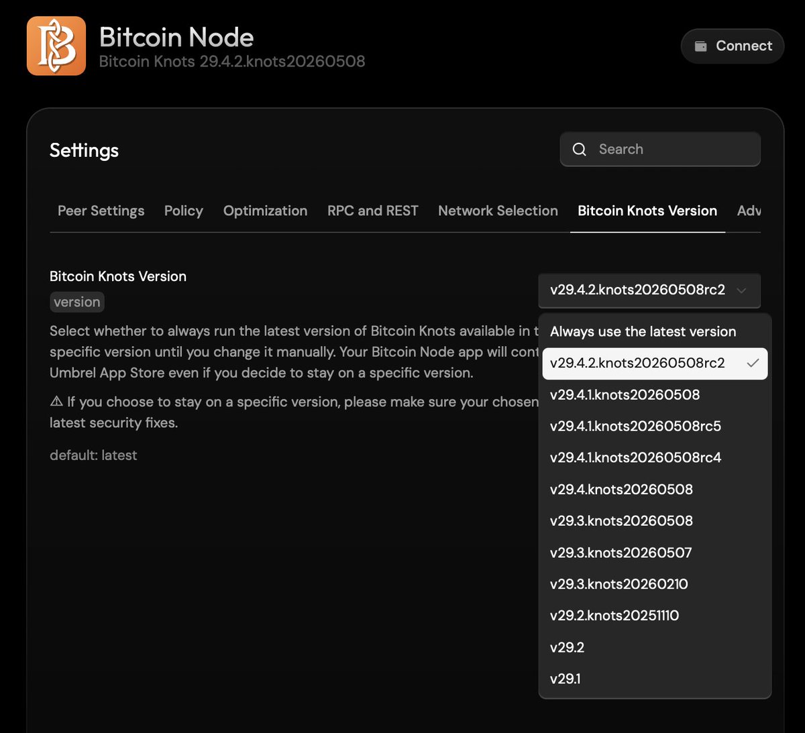Select version v29.3.knots20260210

(655, 584)
